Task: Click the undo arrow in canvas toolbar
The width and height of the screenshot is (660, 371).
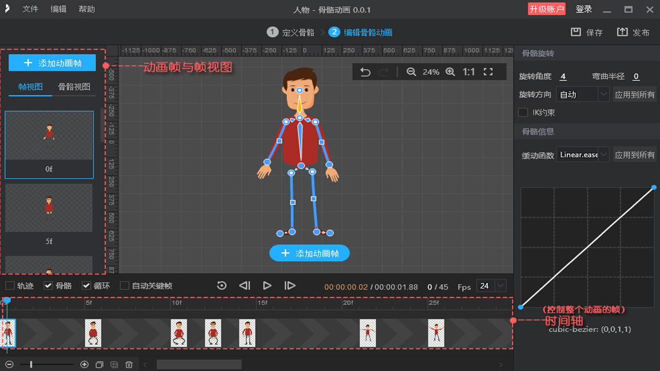Action: click(x=365, y=72)
